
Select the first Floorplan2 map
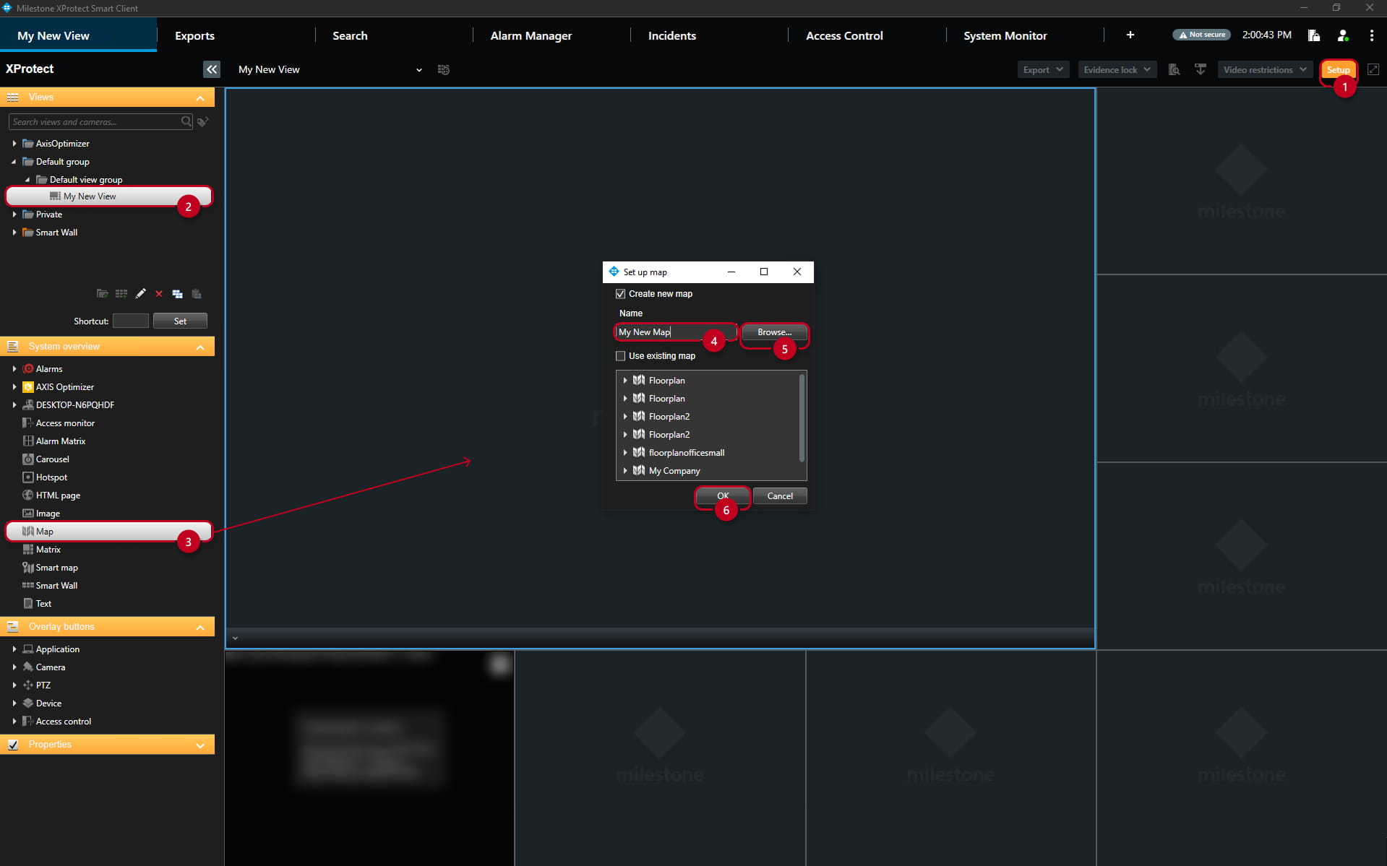point(669,417)
